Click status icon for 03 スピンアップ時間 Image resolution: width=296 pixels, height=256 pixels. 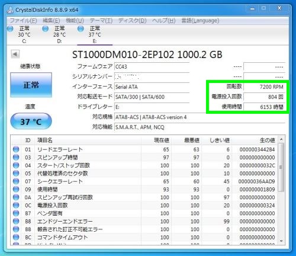16,157
